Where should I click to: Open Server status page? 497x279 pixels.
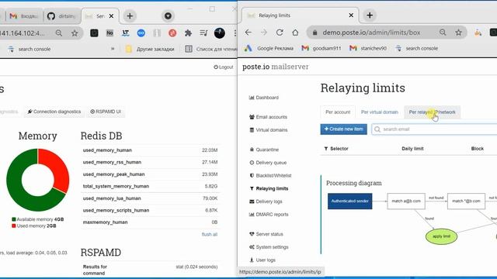pos(266,234)
